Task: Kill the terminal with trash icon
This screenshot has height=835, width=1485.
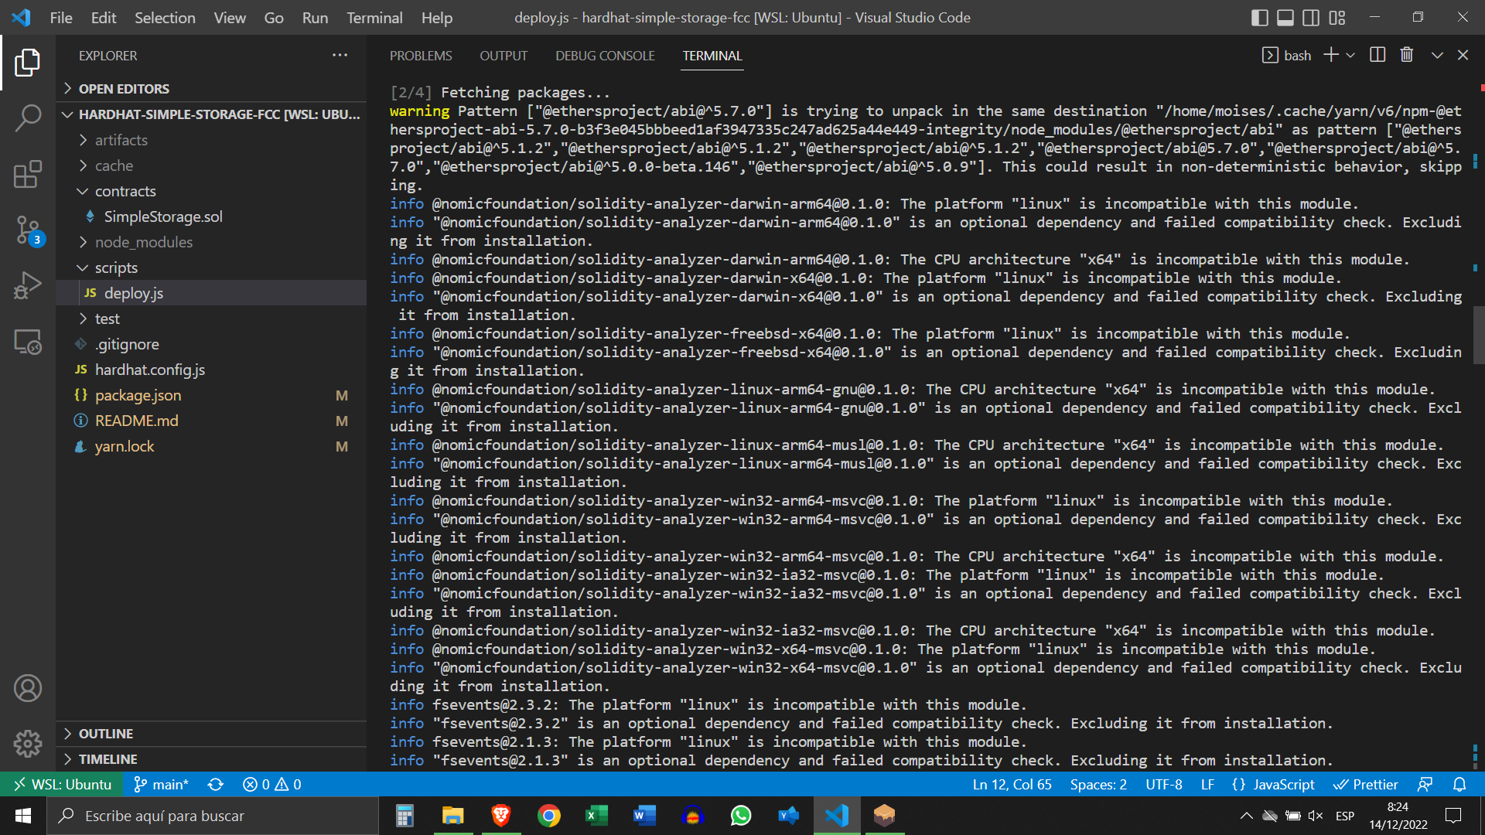Action: (1406, 54)
